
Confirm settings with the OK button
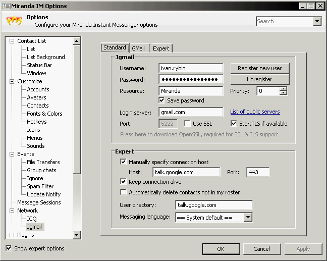221,249
